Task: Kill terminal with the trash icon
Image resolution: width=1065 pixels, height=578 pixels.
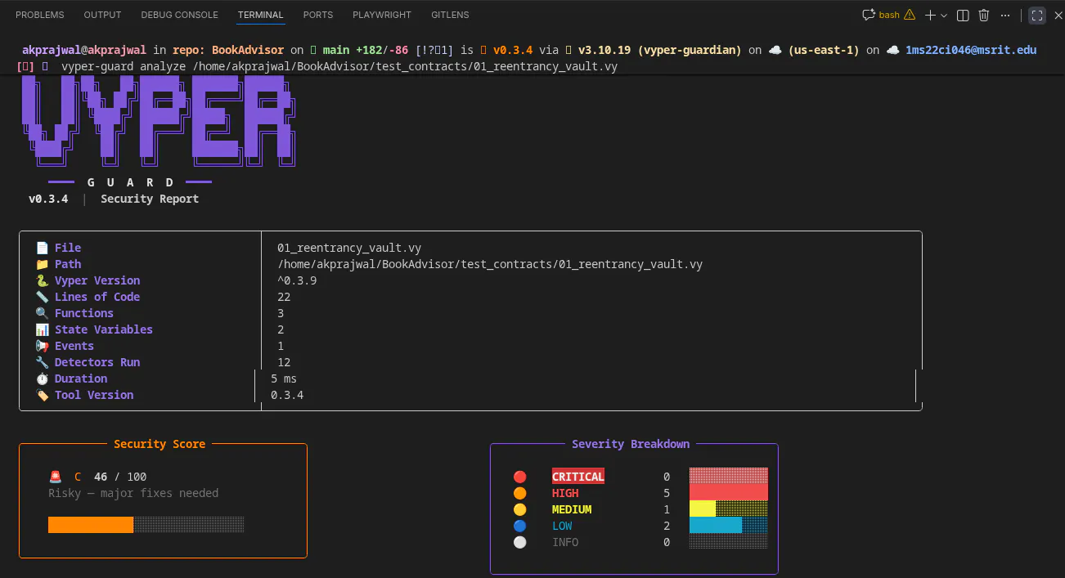Action: [x=984, y=15]
